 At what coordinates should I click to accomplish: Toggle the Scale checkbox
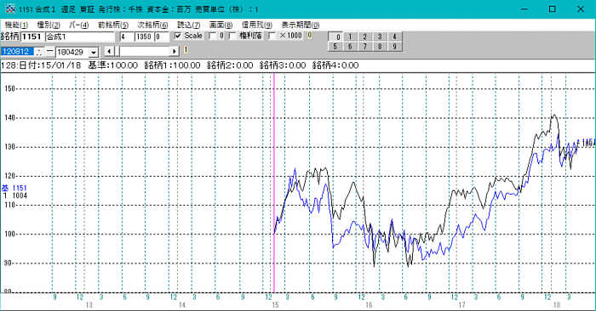point(178,36)
